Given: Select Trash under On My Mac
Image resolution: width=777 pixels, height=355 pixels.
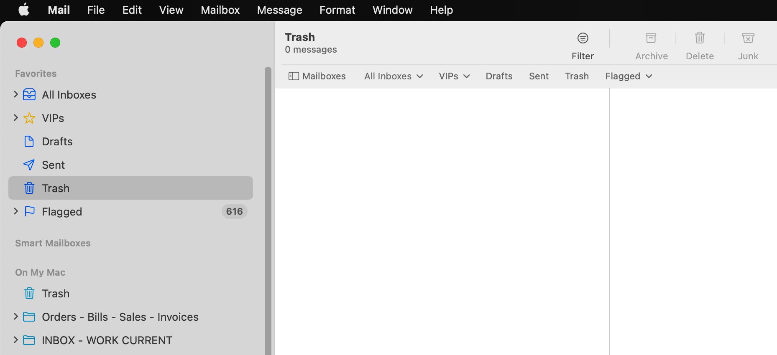Looking at the screenshot, I should pyautogui.click(x=130, y=293).
